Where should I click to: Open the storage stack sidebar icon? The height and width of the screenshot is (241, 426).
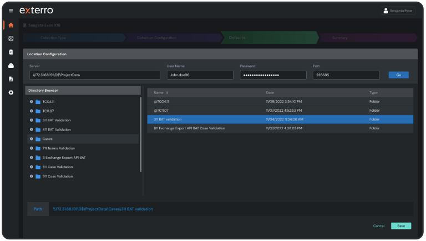(x=11, y=66)
